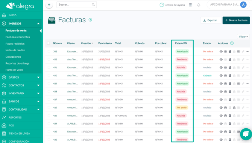Viewport: 252px width, 143px height.
Task: Print invoice 430 using the printer icon
Action: (225, 75)
